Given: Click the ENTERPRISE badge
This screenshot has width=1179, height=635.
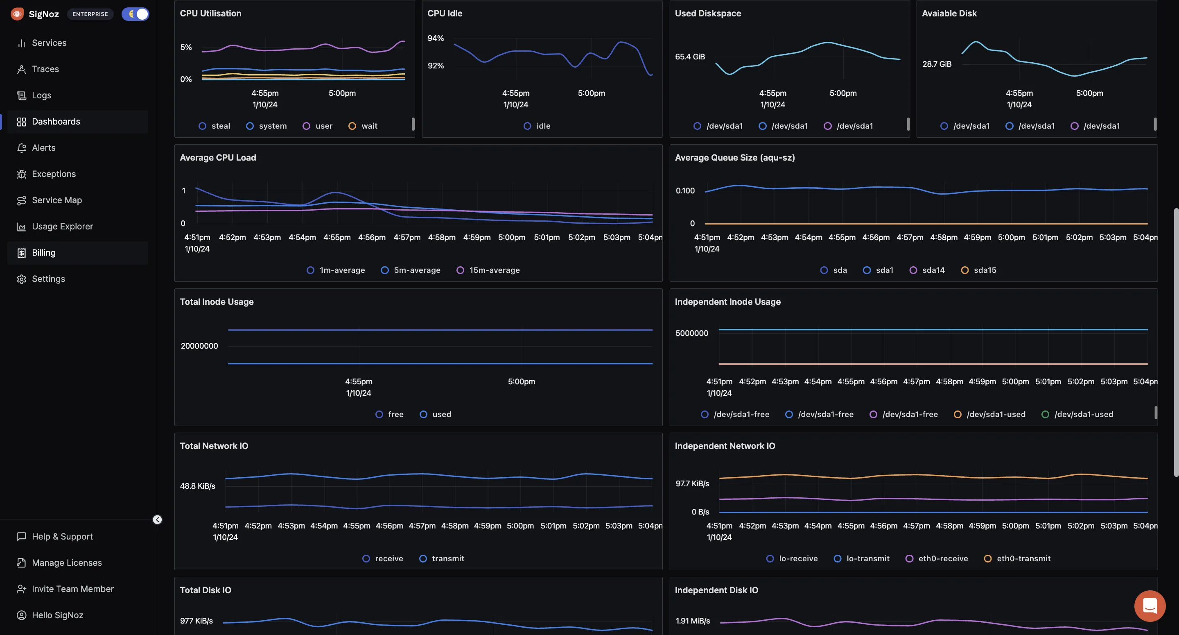Looking at the screenshot, I should 90,14.
